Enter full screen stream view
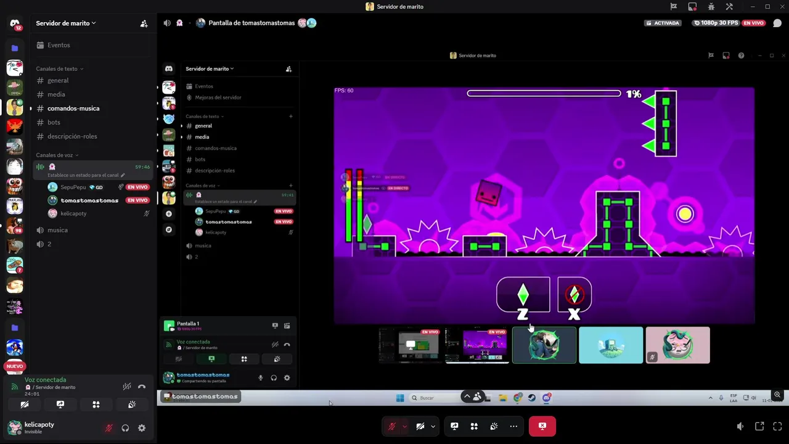The width and height of the screenshot is (789, 444). point(777,426)
